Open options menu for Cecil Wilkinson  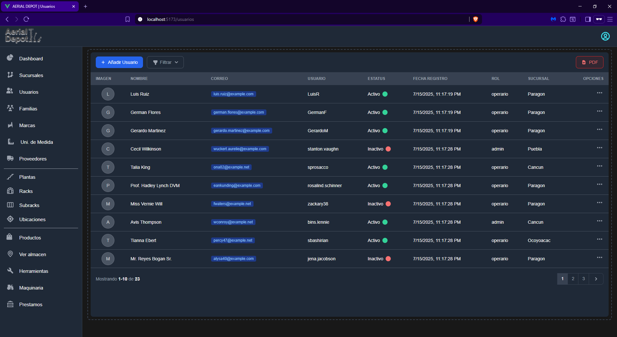point(599,148)
